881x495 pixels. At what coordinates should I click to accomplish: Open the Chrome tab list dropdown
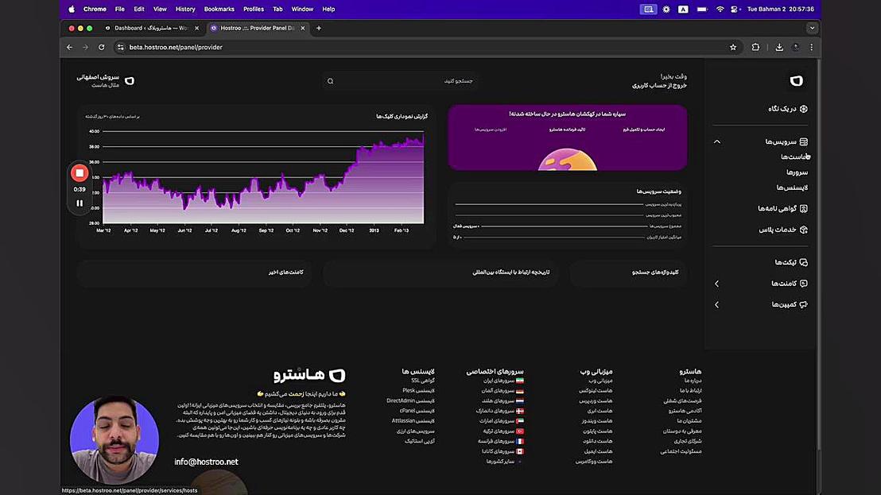812,28
